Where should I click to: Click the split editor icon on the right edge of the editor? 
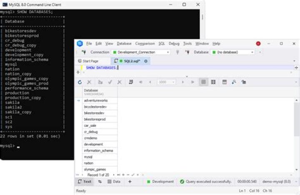[296, 68]
